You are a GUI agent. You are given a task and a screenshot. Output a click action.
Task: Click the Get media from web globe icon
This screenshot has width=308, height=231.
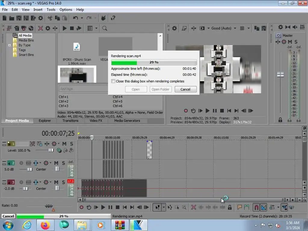pyautogui.click(x=31, y=28)
